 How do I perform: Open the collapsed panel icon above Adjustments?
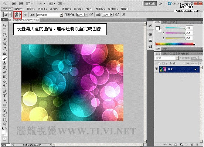tap(150, 26)
